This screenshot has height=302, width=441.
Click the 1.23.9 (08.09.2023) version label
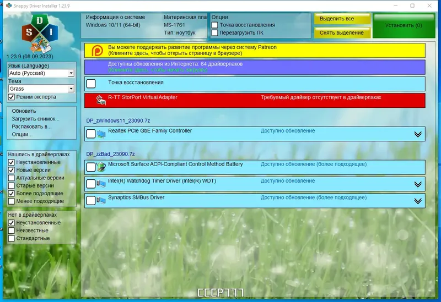pos(30,57)
